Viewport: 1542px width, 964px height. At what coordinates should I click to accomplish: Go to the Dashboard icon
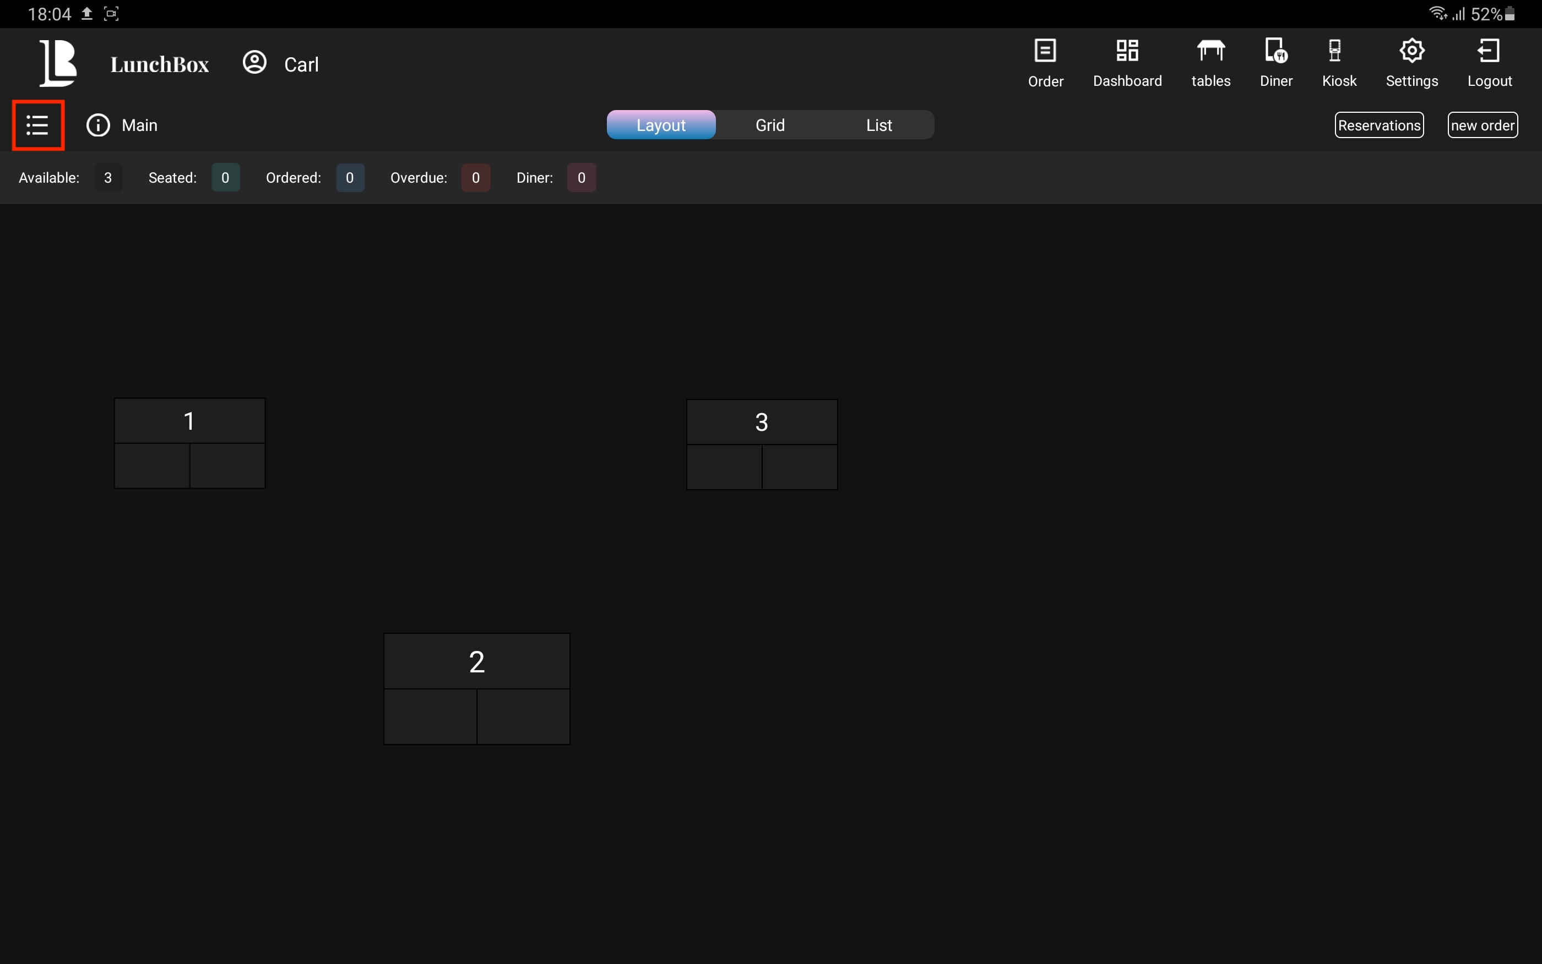(1127, 51)
